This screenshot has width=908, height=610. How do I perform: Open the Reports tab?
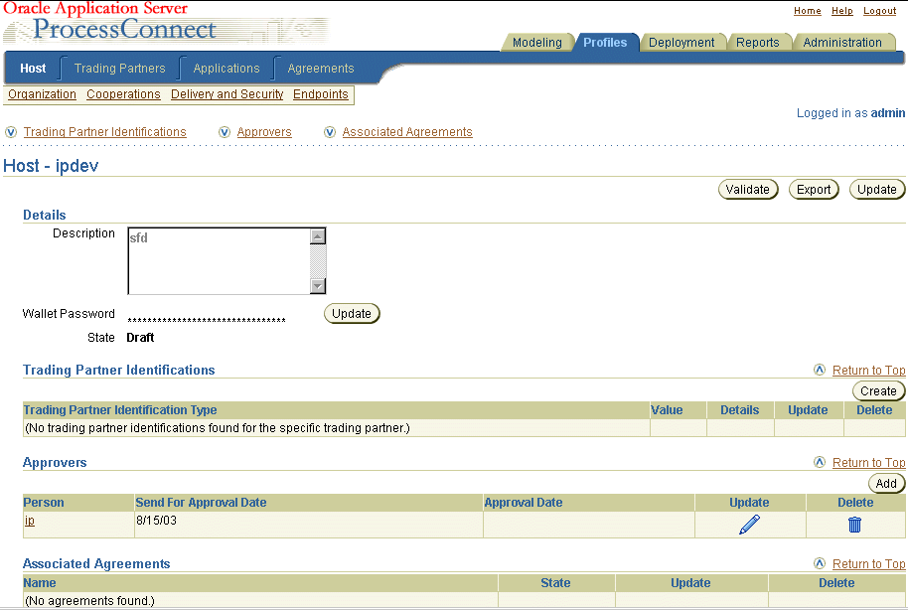coord(757,43)
